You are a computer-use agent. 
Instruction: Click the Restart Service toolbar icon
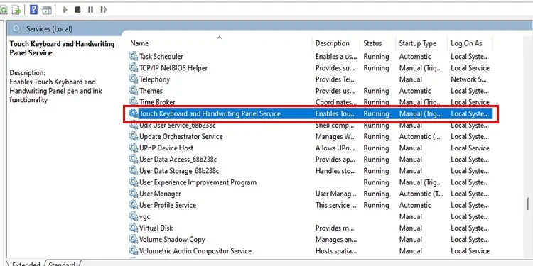tap(104, 10)
